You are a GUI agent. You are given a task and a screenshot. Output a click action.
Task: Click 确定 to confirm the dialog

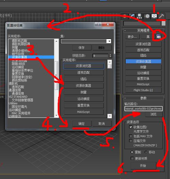[x=82, y=124]
